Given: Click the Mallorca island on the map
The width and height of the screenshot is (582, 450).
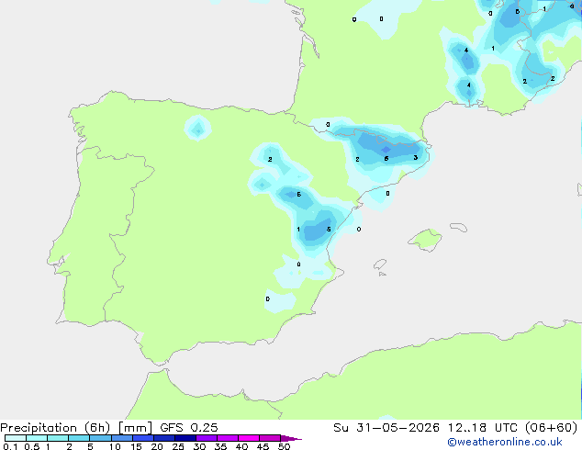Looking at the screenshot, I should [x=425, y=240].
